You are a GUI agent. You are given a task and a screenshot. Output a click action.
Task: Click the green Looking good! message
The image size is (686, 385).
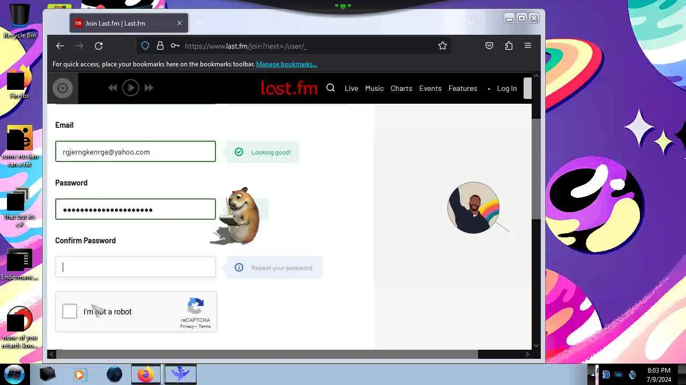click(x=263, y=152)
